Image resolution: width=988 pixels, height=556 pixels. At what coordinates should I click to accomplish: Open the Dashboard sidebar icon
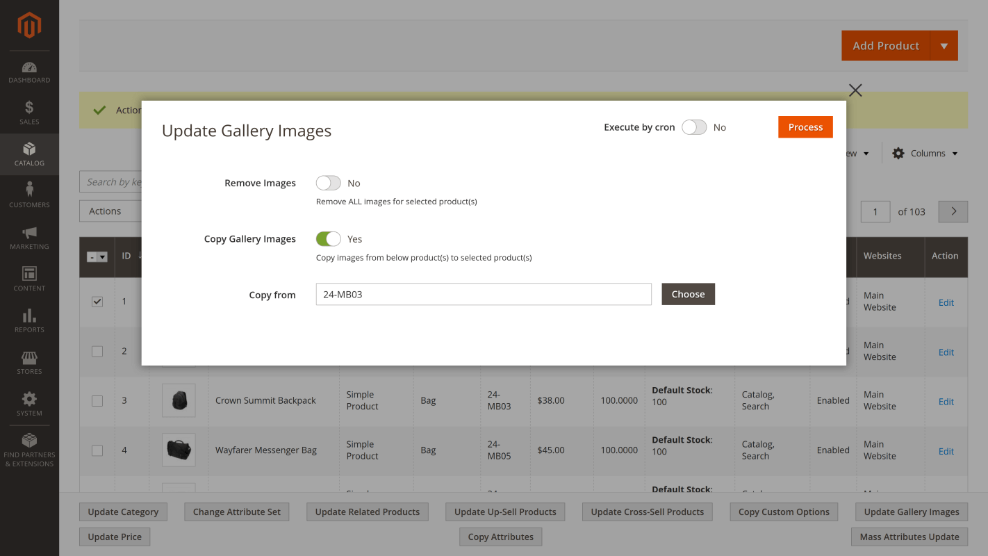29,68
